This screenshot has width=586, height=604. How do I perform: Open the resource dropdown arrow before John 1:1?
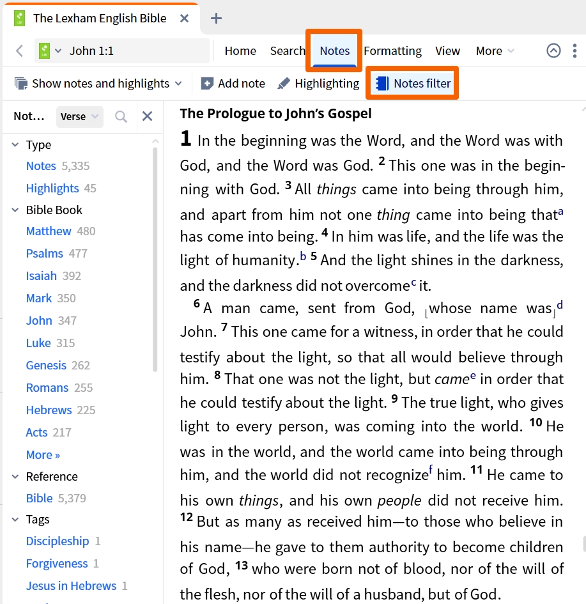click(58, 51)
